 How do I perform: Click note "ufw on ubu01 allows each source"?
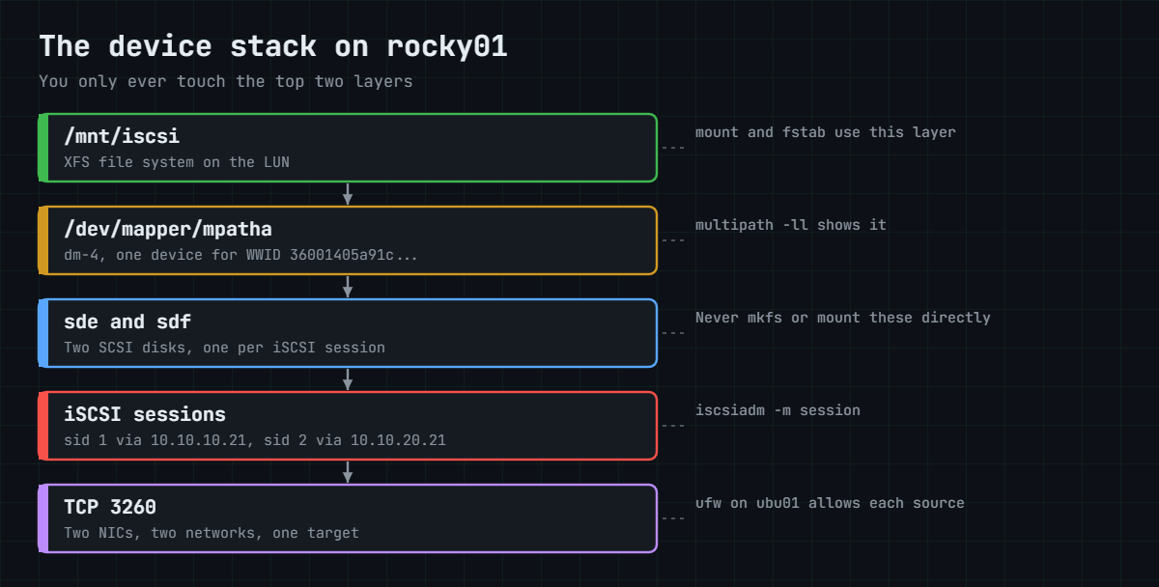(830, 503)
